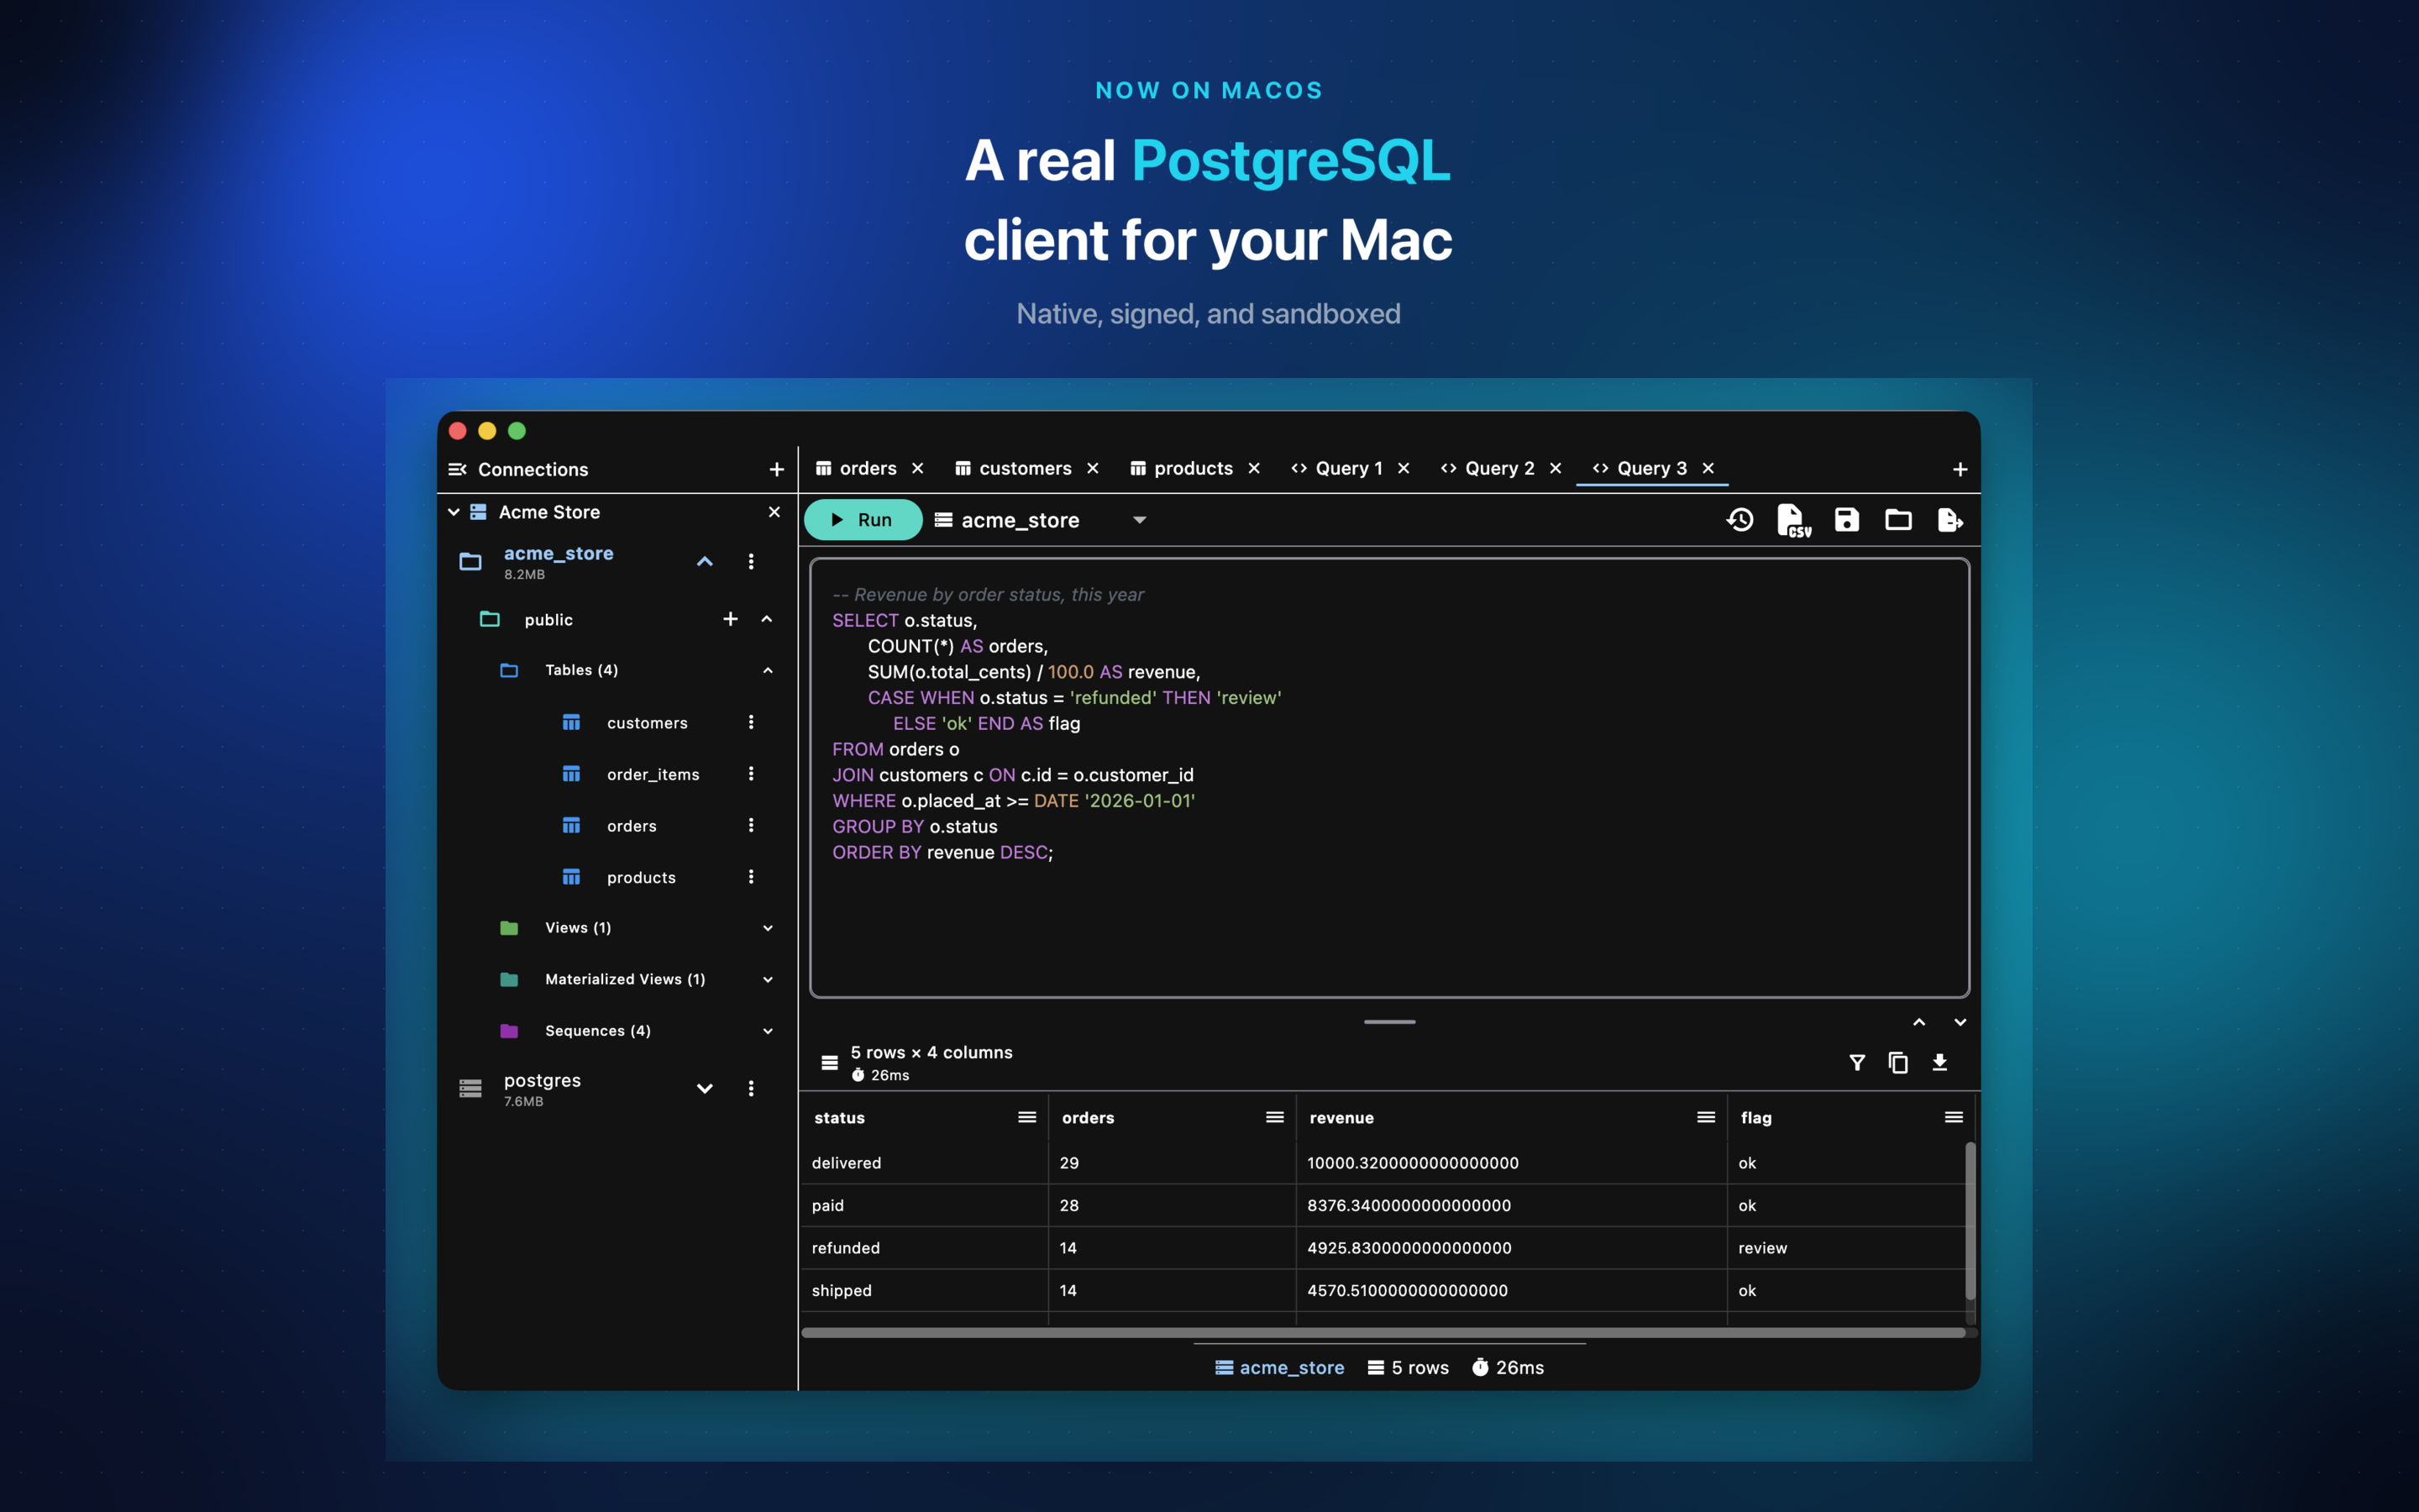
Task: Copy the results with the copy icon
Action: [x=1898, y=1063]
